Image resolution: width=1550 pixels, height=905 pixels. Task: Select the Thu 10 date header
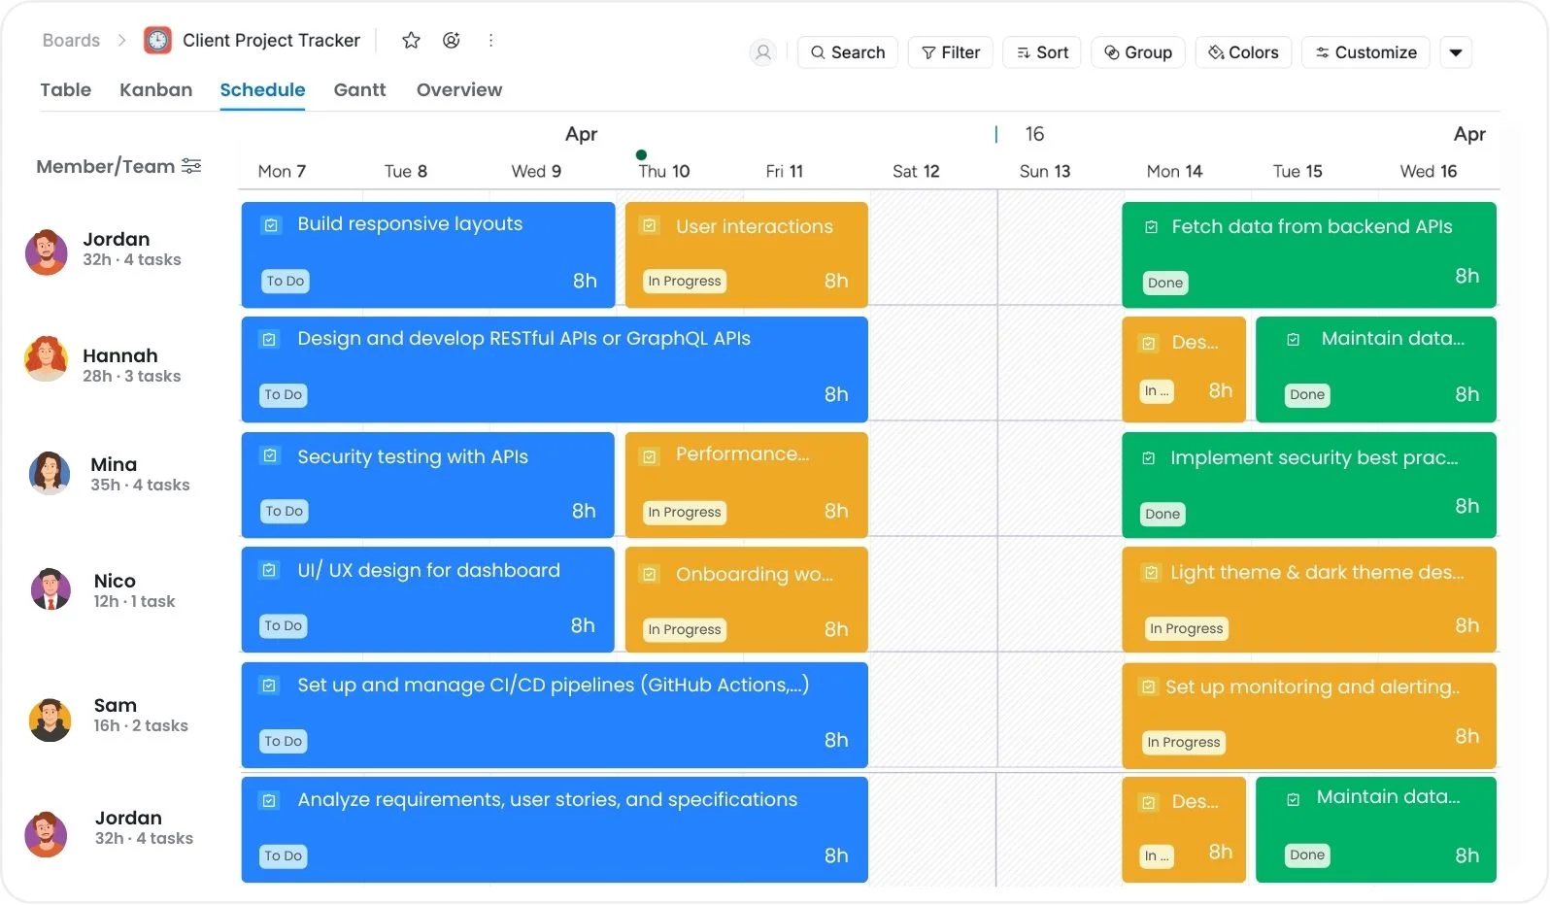[664, 172]
